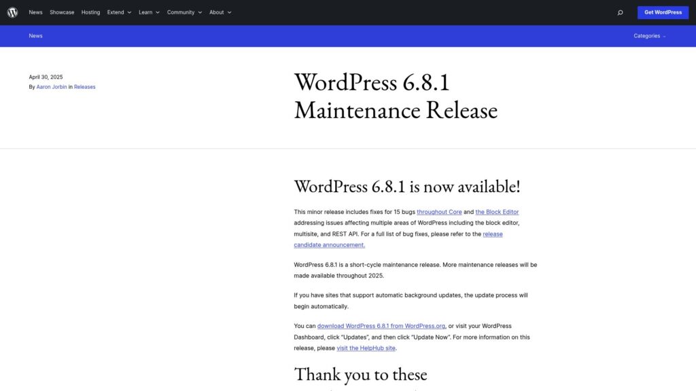The height and width of the screenshot is (391, 696).
Task: Expand the Community dropdown menu
Action: click(x=184, y=12)
